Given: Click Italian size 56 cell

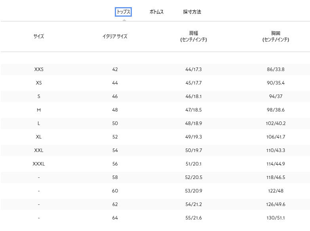Looking at the screenshot, I should point(115,164).
